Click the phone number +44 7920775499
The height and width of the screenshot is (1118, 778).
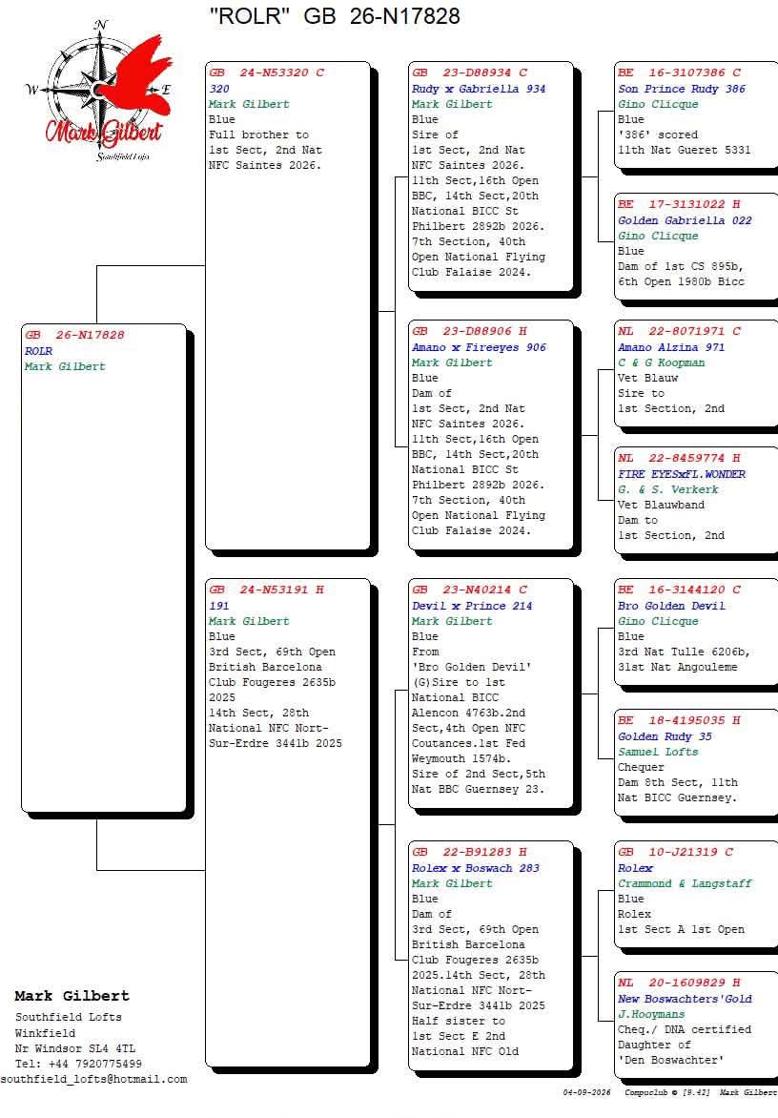pyautogui.click(x=94, y=1064)
